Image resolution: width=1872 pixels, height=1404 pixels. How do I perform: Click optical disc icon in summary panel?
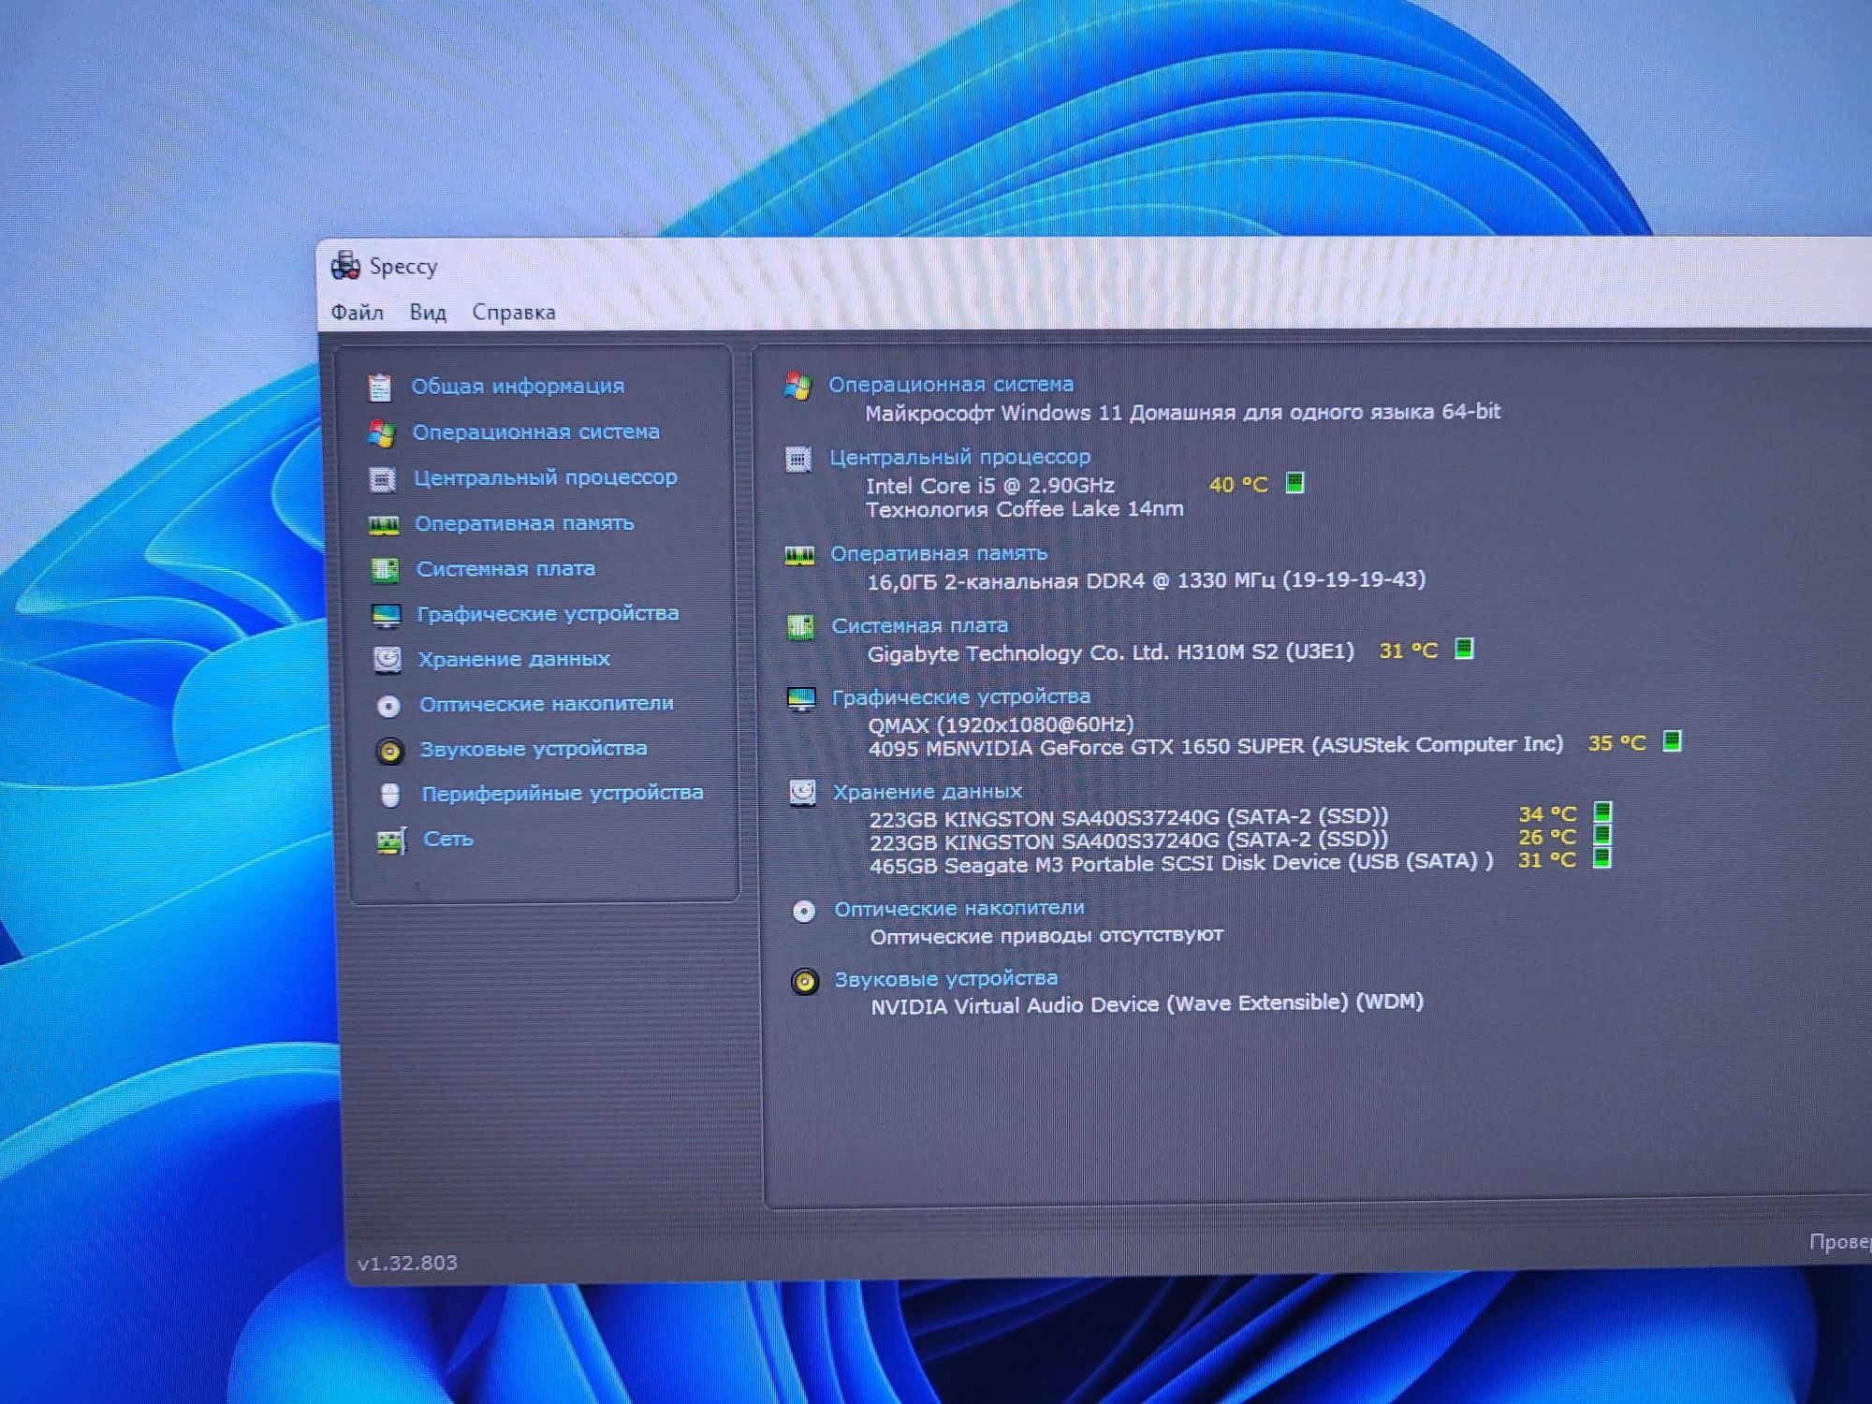point(804,911)
